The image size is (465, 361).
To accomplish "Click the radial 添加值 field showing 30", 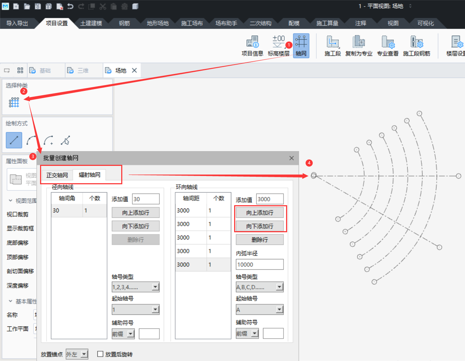I will click(146, 199).
